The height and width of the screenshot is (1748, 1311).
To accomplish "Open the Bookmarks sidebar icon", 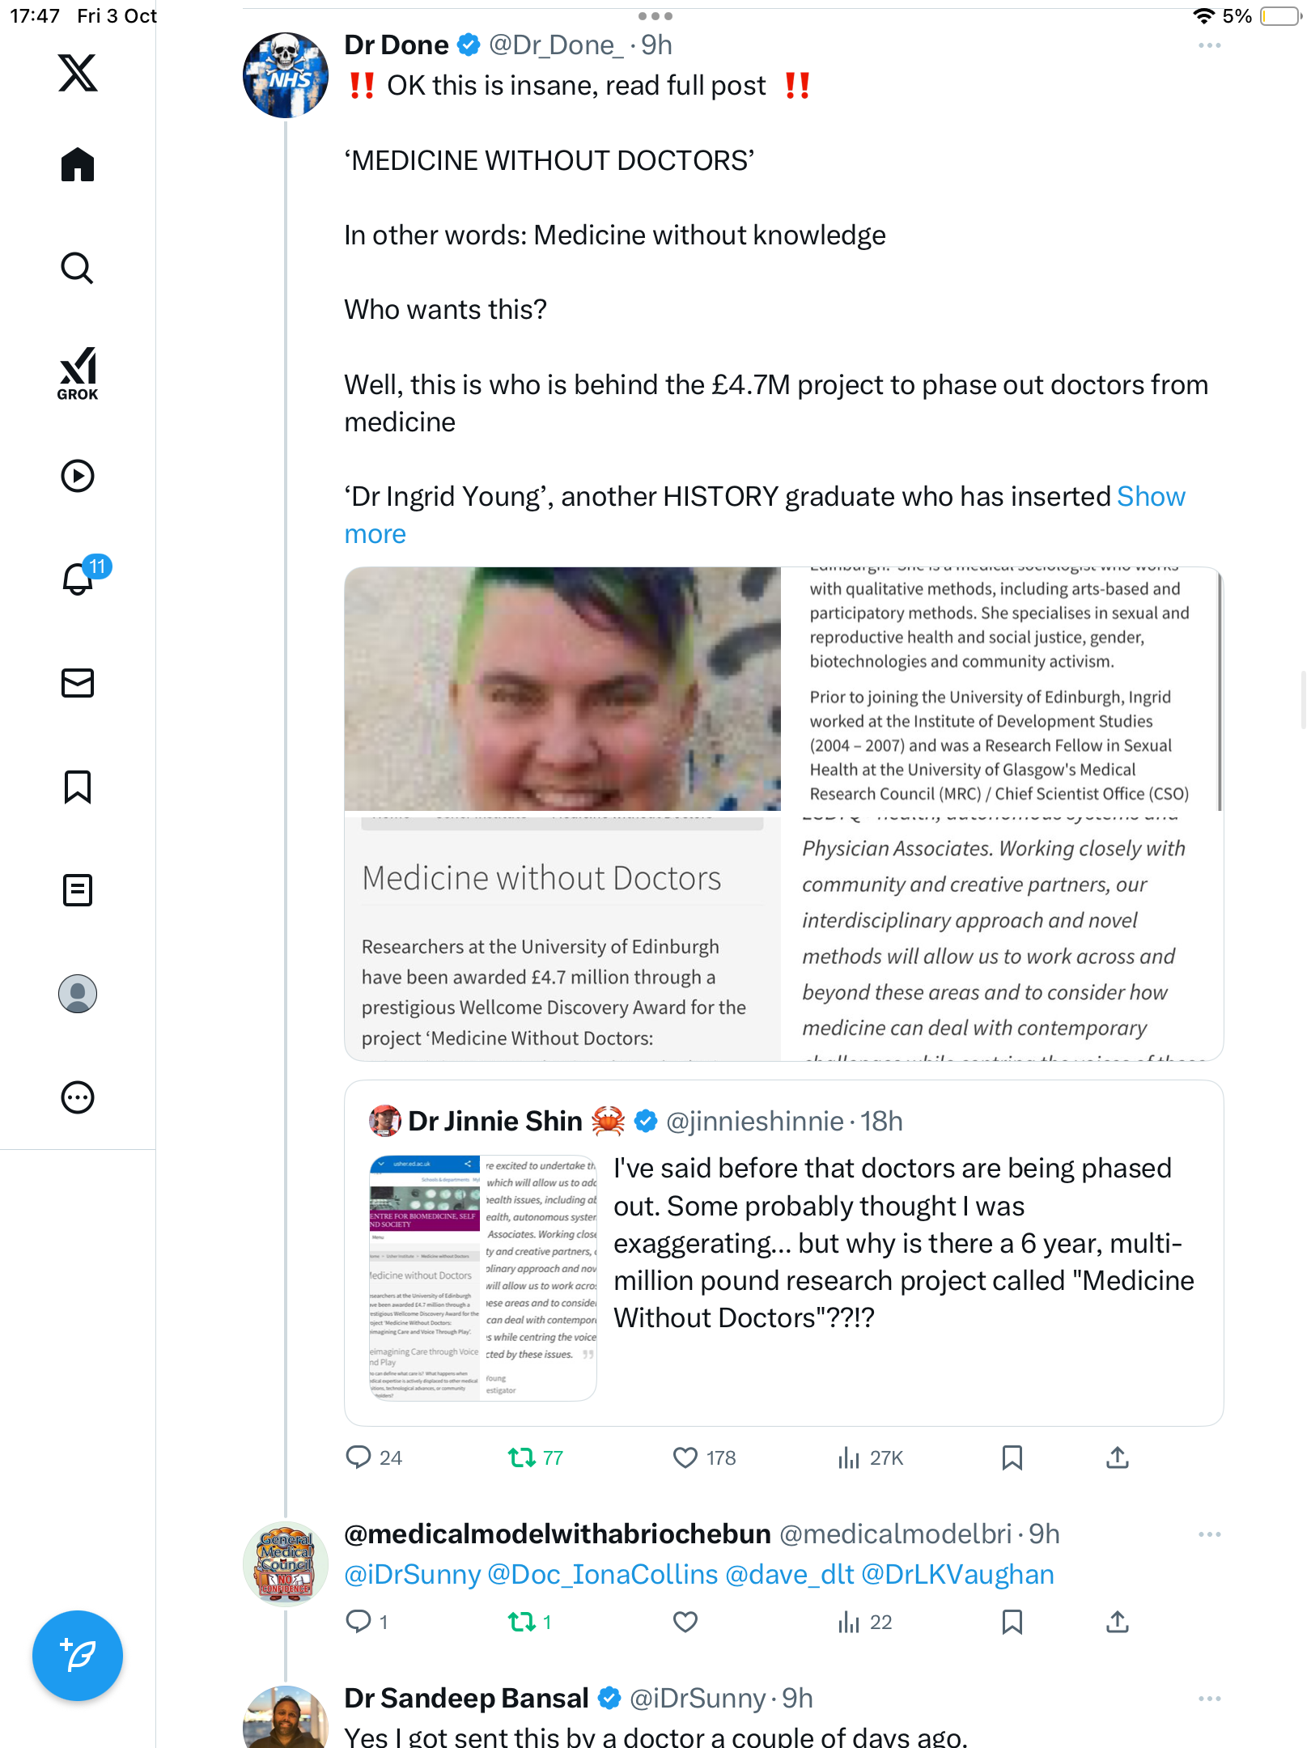I will pyautogui.click(x=78, y=787).
